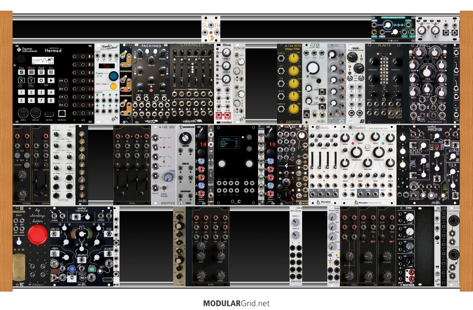The height and width of the screenshot is (310, 473).
Task: Click Pamela's yellow Start/Stop button
Action: pos(113,86)
